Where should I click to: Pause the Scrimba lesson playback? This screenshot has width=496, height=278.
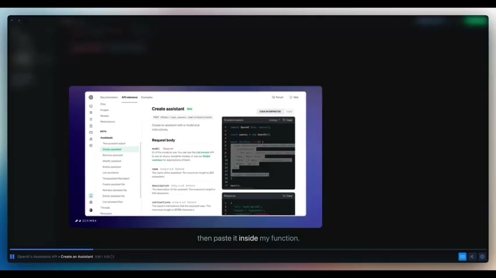pyautogui.click(x=12, y=257)
